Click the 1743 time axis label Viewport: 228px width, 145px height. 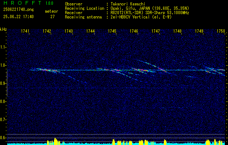69,31
